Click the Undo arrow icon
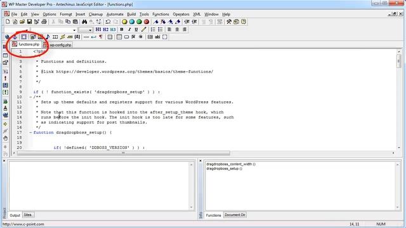This screenshot has width=406, height=228. coord(108,22)
